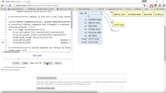Click the code pane vertical scrollbar
The image size is (166, 93).
(x=72, y=20)
